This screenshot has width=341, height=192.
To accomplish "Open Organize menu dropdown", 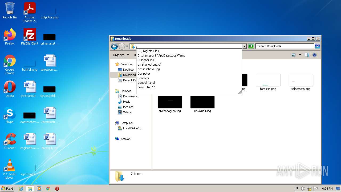I will (x=121, y=55).
